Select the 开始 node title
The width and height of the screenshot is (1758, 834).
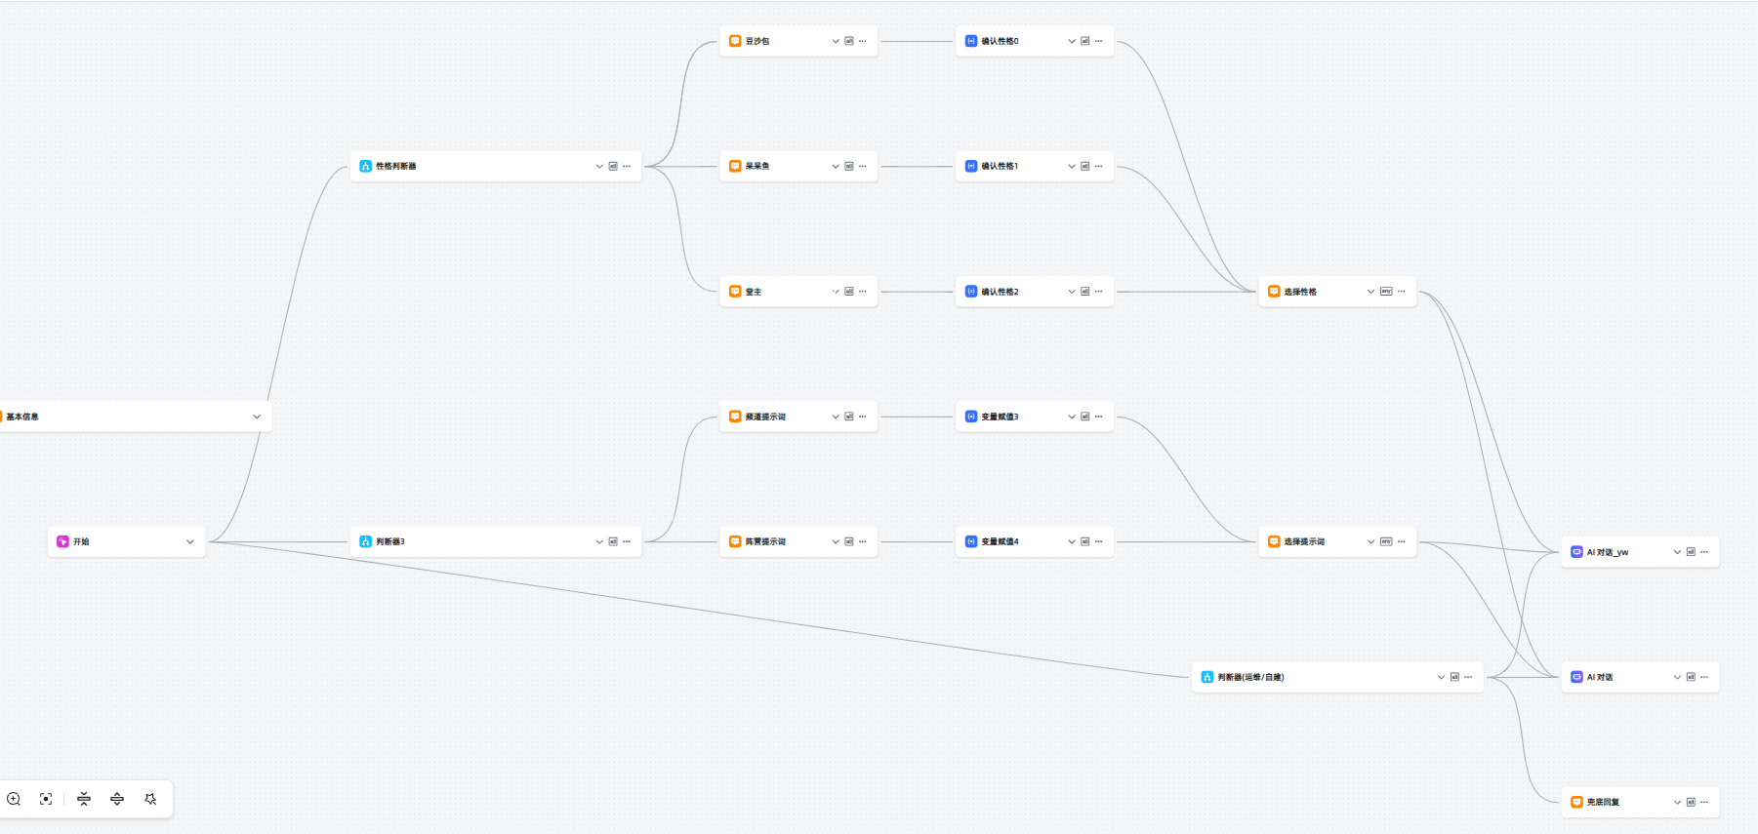click(81, 541)
